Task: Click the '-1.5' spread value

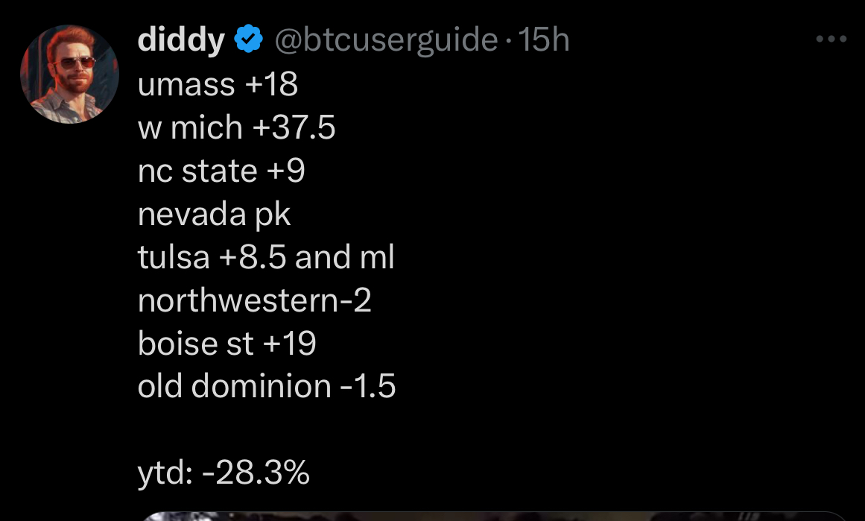Action: 369,387
